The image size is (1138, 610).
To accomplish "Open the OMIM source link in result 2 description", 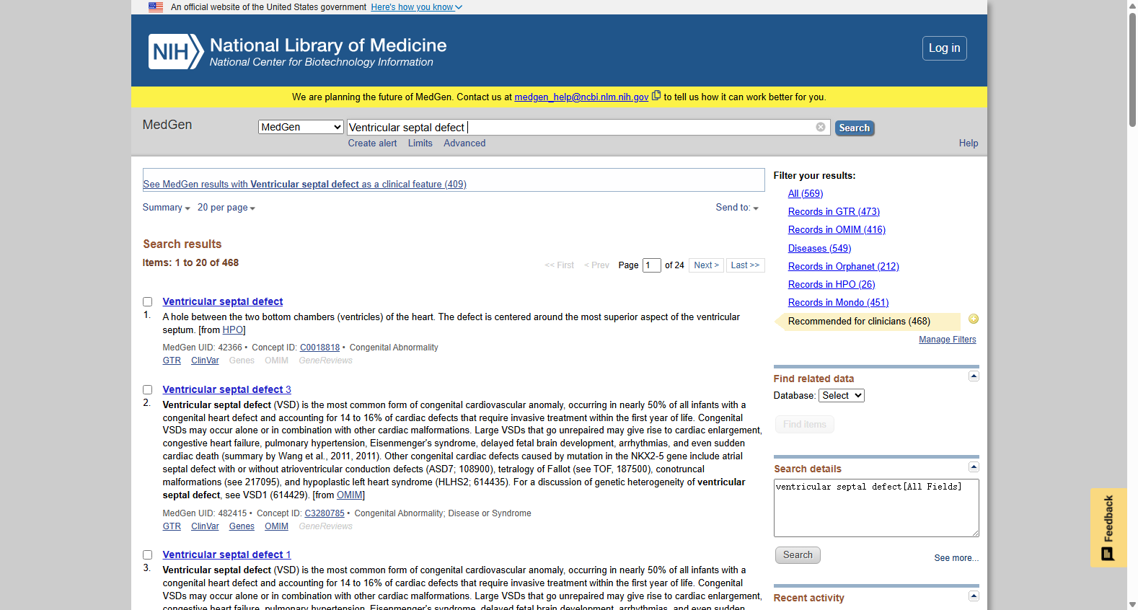I will [x=350, y=495].
